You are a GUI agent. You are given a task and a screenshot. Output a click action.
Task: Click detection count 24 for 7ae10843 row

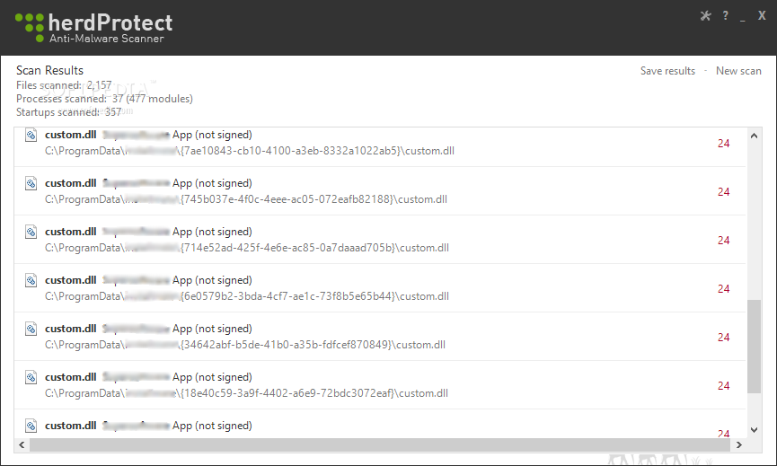pos(723,144)
